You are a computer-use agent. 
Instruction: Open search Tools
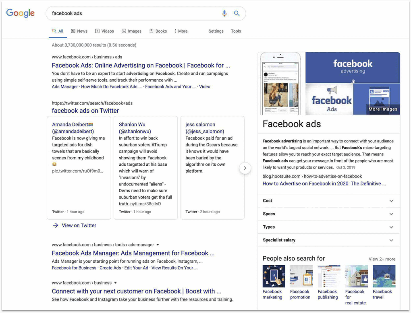click(x=236, y=31)
